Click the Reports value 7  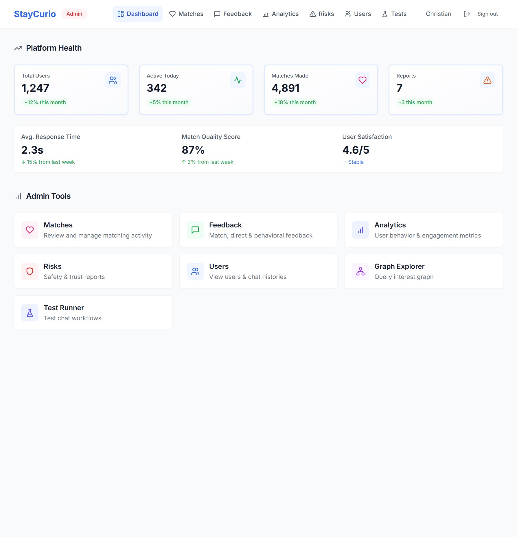(x=399, y=88)
